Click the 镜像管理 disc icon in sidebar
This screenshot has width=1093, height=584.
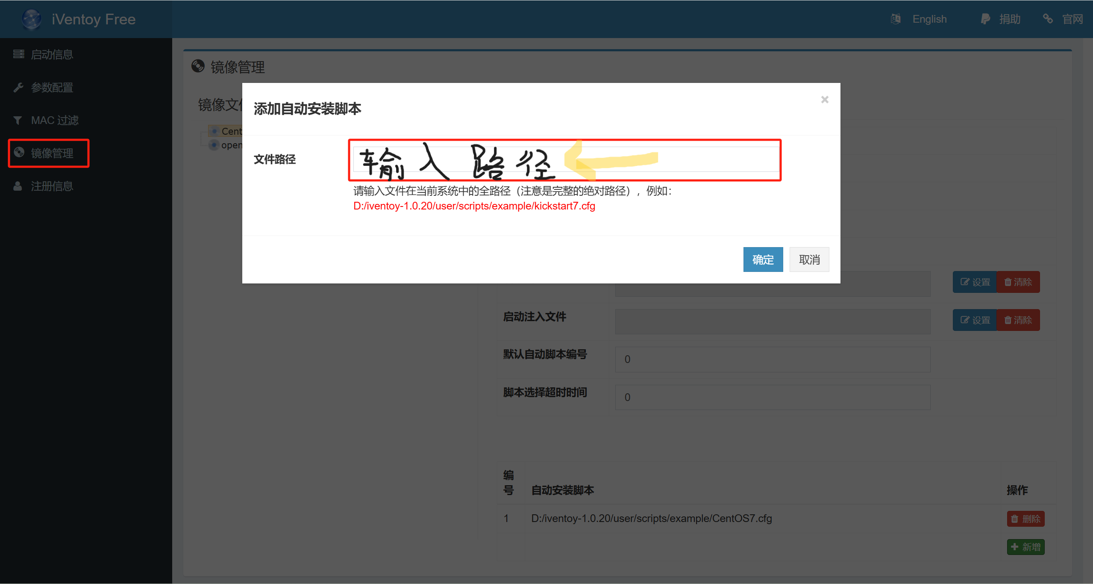[x=19, y=153]
